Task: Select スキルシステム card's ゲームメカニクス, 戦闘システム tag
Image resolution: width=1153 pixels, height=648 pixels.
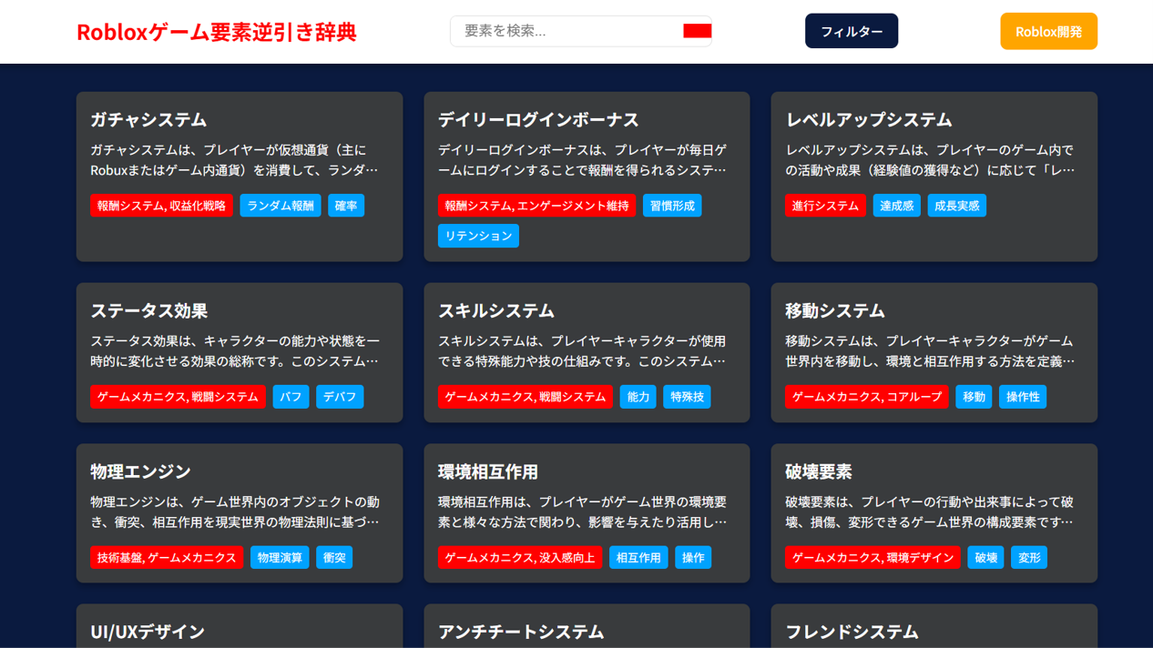Action: [525, 397]
